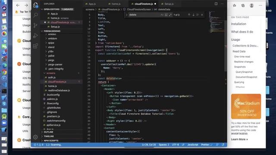Expand the xtend folder
Viewport: 276px width, 155px height.
51,47
